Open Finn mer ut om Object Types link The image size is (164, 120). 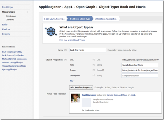[72, 40]
